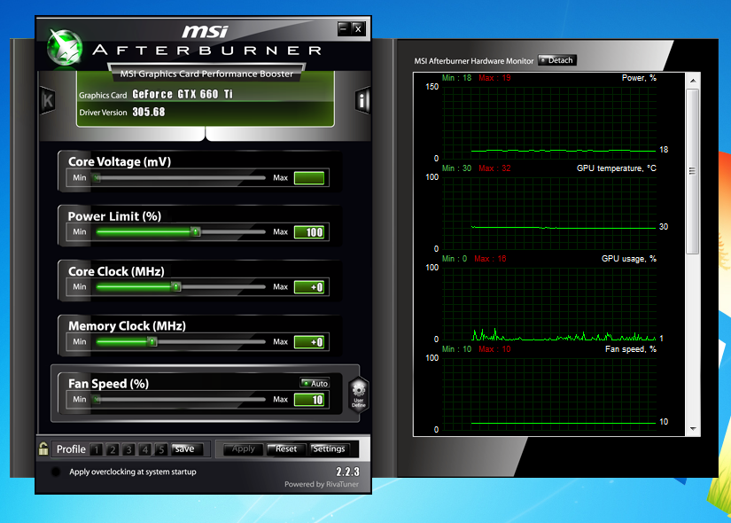
Task: Click the Power Limit (%) label
Action: 114,216
